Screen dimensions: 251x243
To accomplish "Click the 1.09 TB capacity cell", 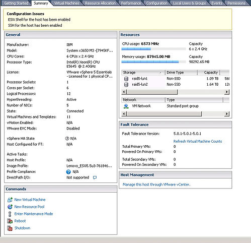I will [x=212, y=79].
